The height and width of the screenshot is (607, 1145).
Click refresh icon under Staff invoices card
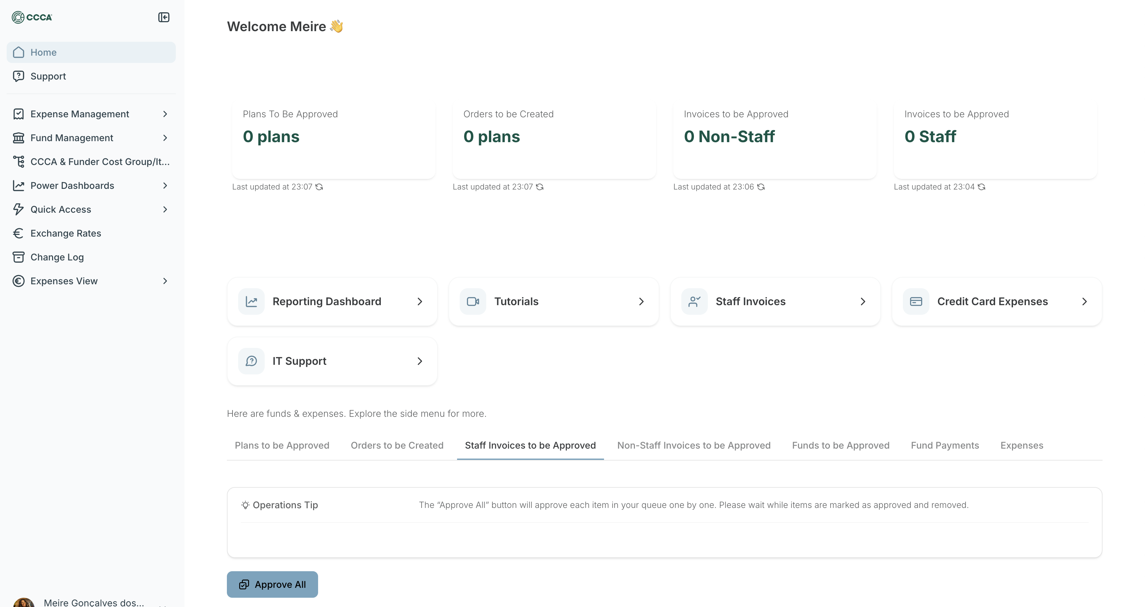pos(981,187)
